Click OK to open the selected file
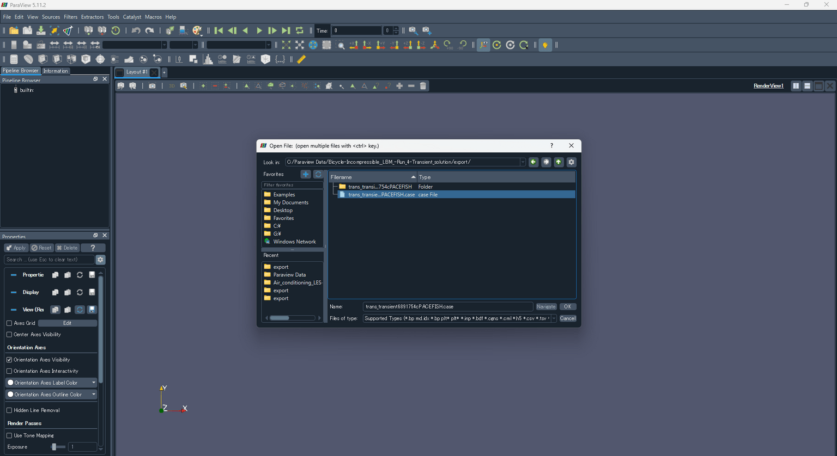Screen dimensions: 837x456 [567, 307]
